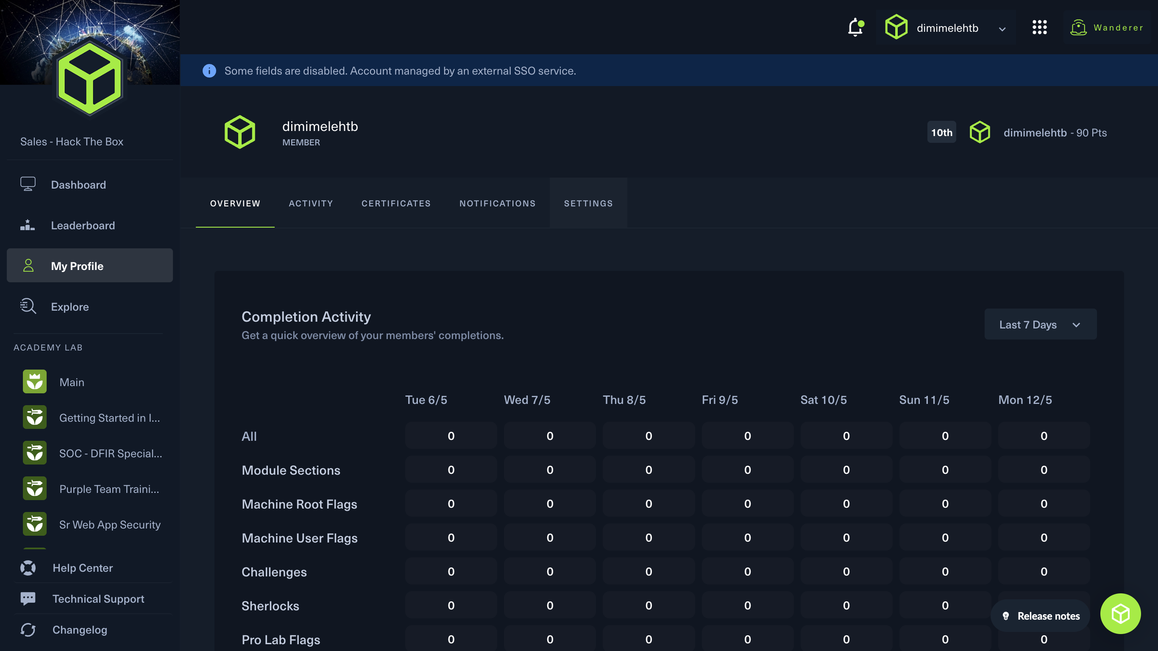Click Sherlocks cell under Sun 11/5

945,605
